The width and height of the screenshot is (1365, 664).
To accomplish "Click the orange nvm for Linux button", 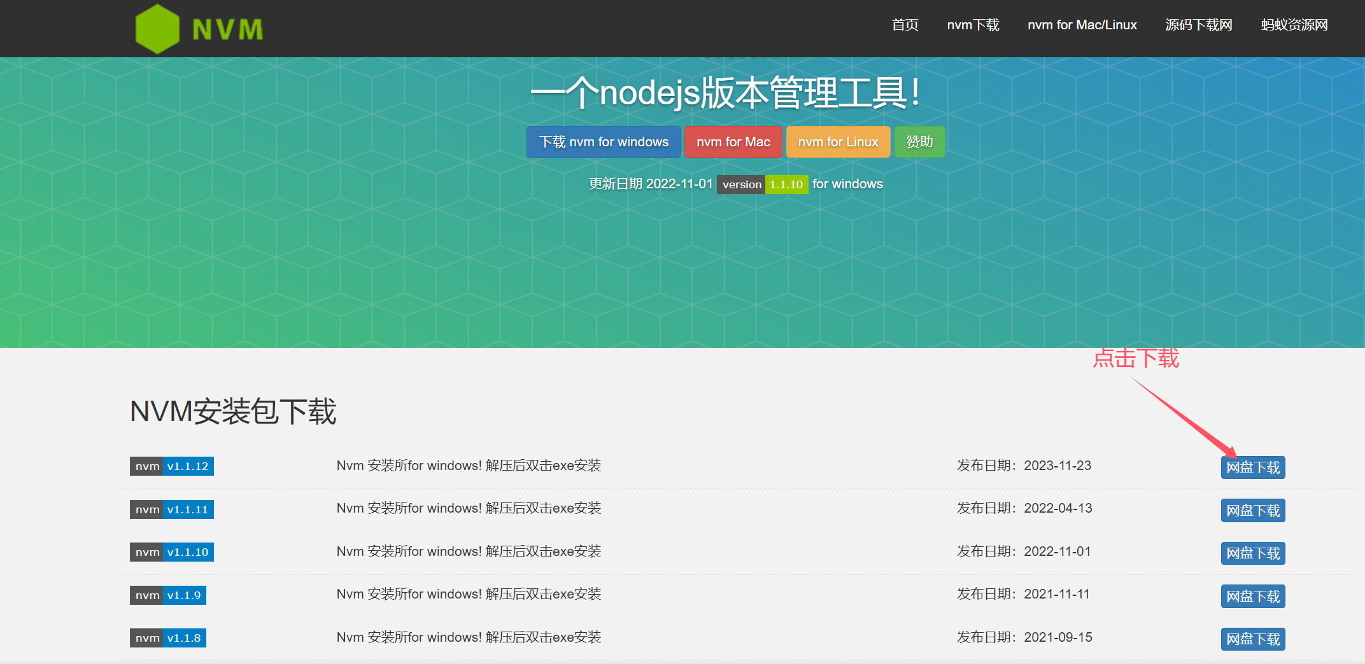I will point(838,142).
